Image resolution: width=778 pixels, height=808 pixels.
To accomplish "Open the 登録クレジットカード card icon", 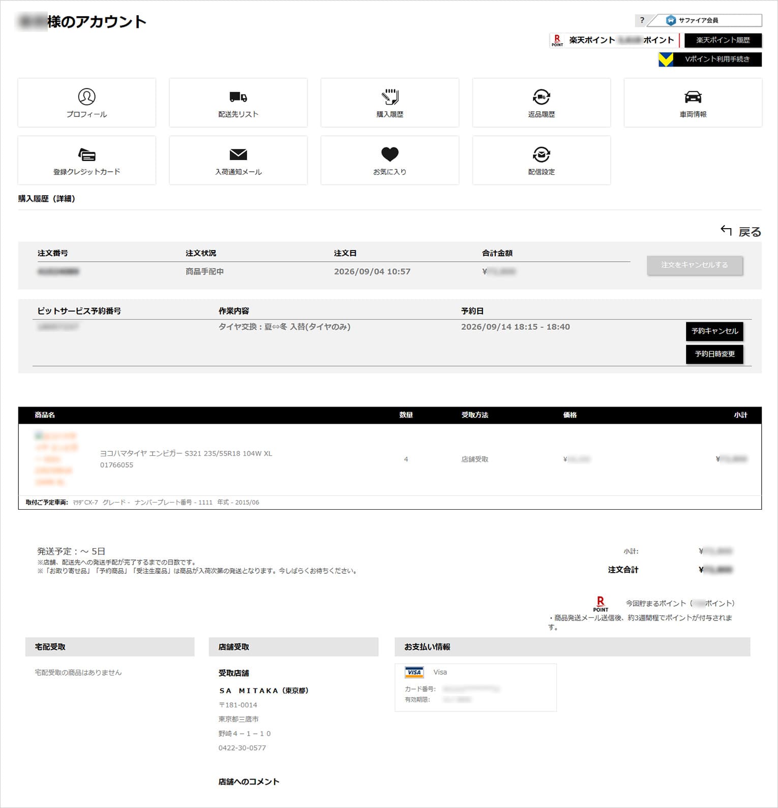I will (x=86, y=160).
